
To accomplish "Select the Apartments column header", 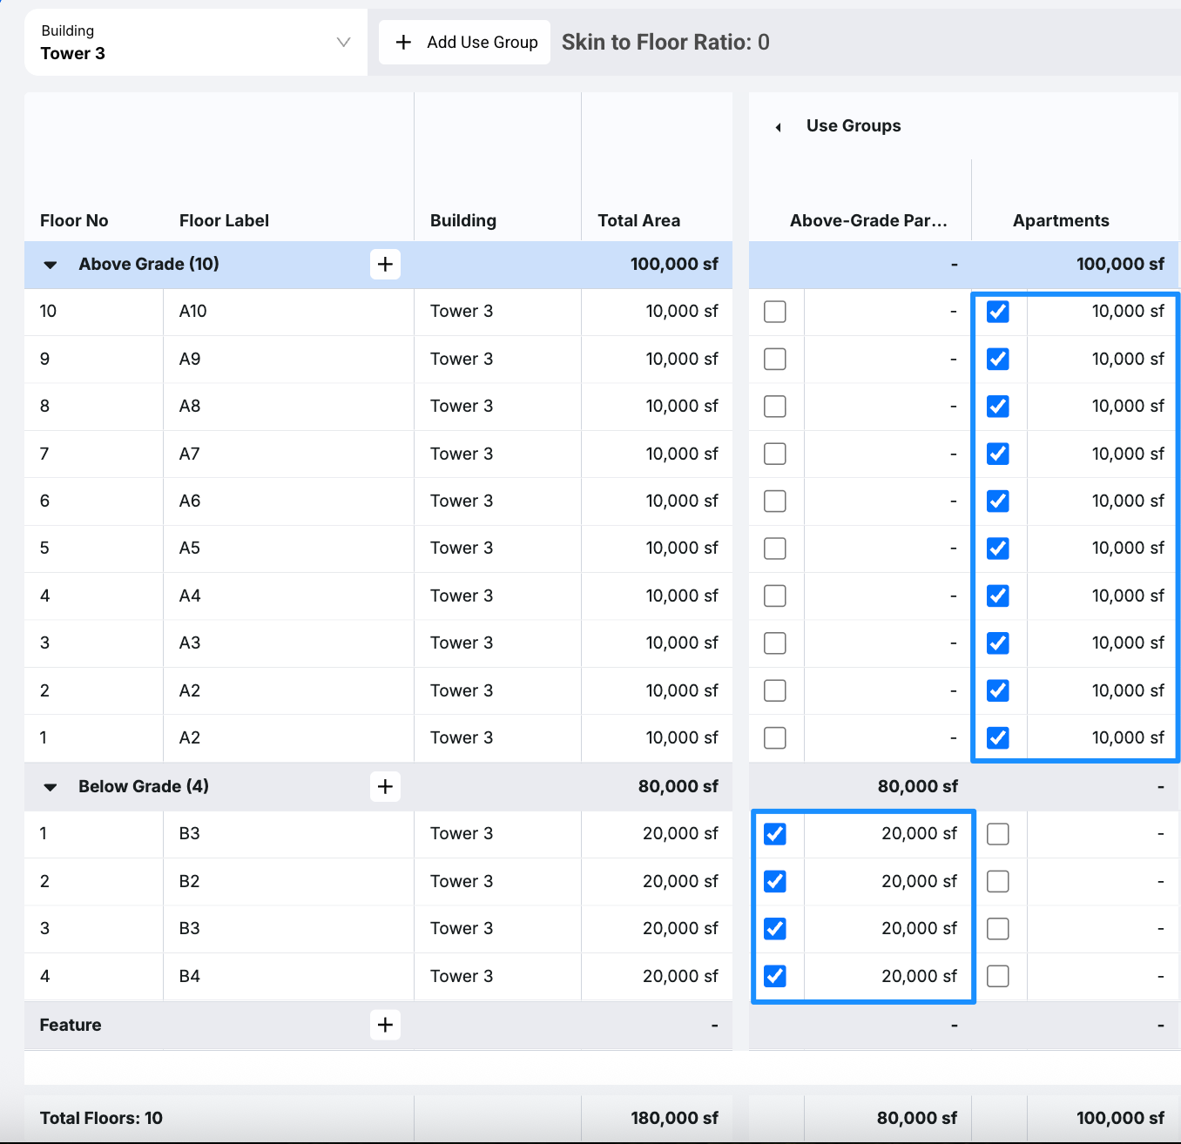I will 1060,220.
